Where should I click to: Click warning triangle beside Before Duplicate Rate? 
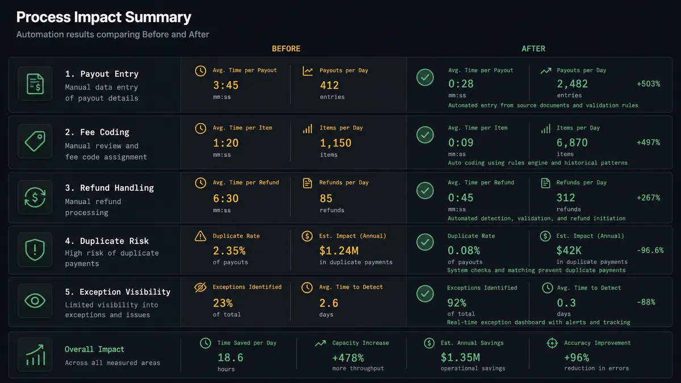pos(200,236)
